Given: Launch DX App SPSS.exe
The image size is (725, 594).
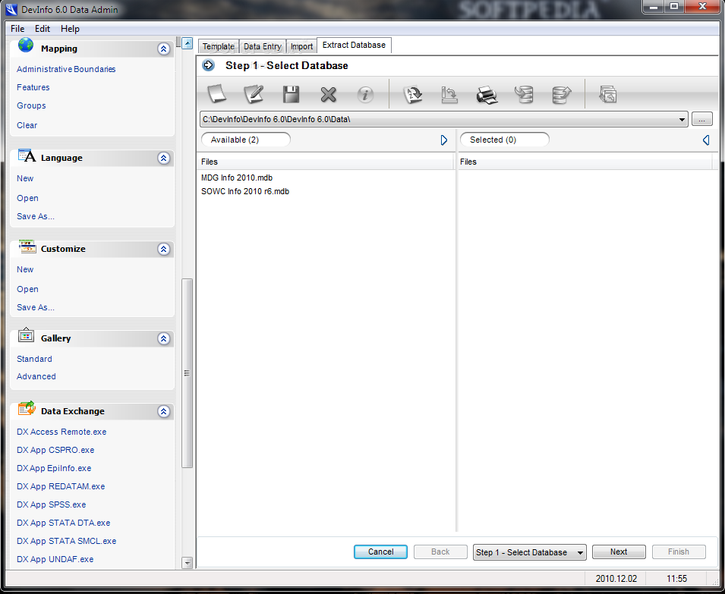Looking at the screenshot, I should pos(52,504).
